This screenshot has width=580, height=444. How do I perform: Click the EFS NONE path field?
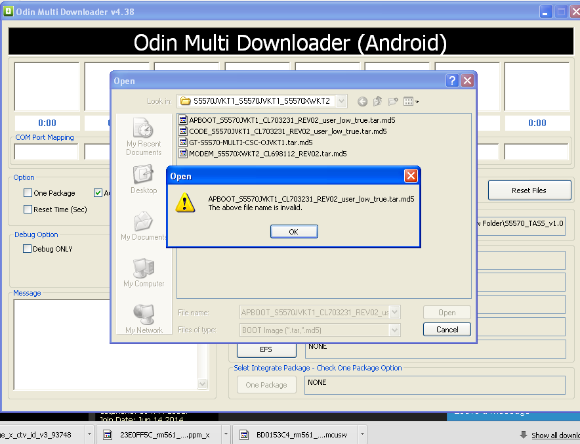436,350
